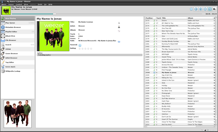The height and width of the screenshot is (132, 218).
Task: Open the Control menu
Action: (x=19, y=4)
